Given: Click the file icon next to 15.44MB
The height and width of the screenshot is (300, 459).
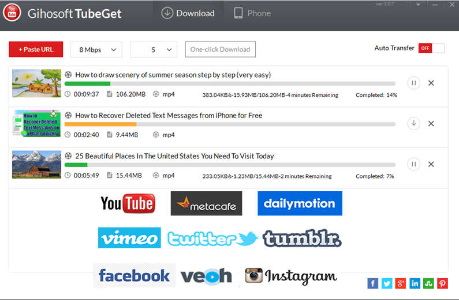Looking at the screenshot, I should (110, 175).
